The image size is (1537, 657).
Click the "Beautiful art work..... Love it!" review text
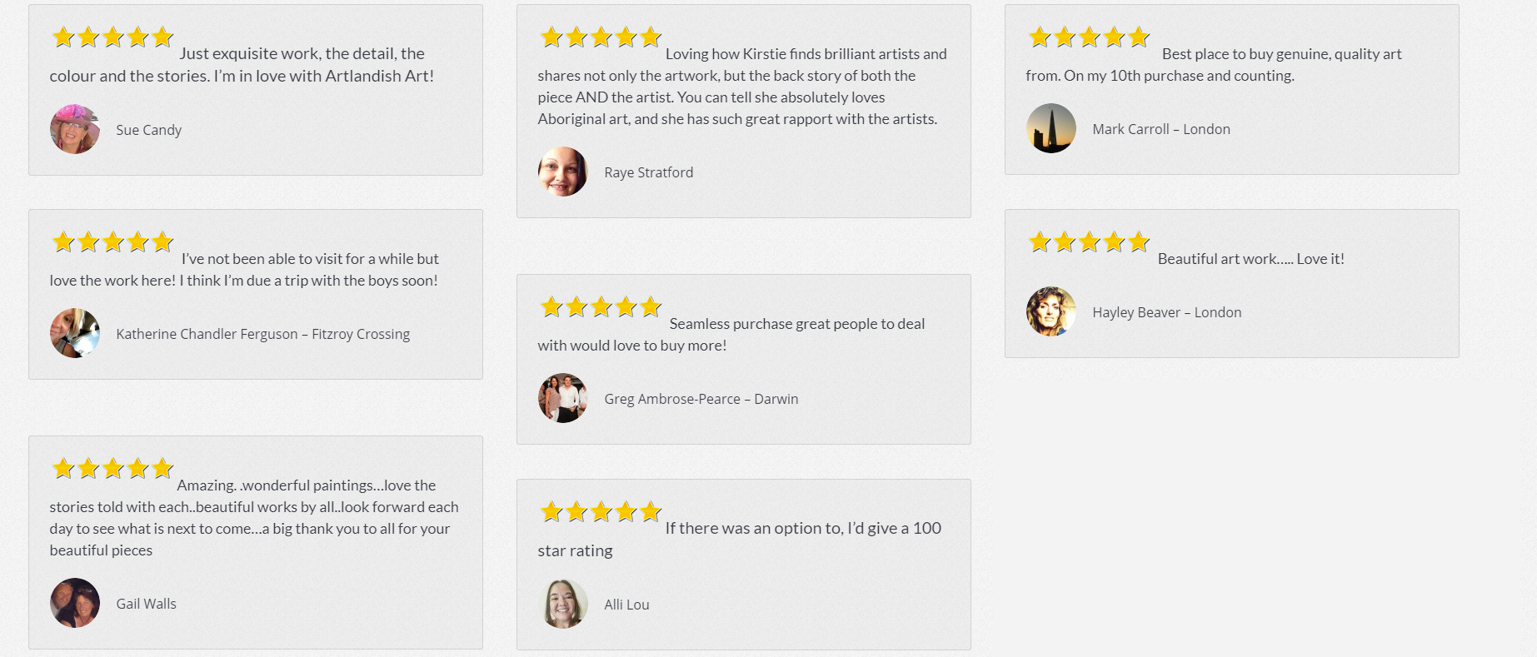[1250, 259]
